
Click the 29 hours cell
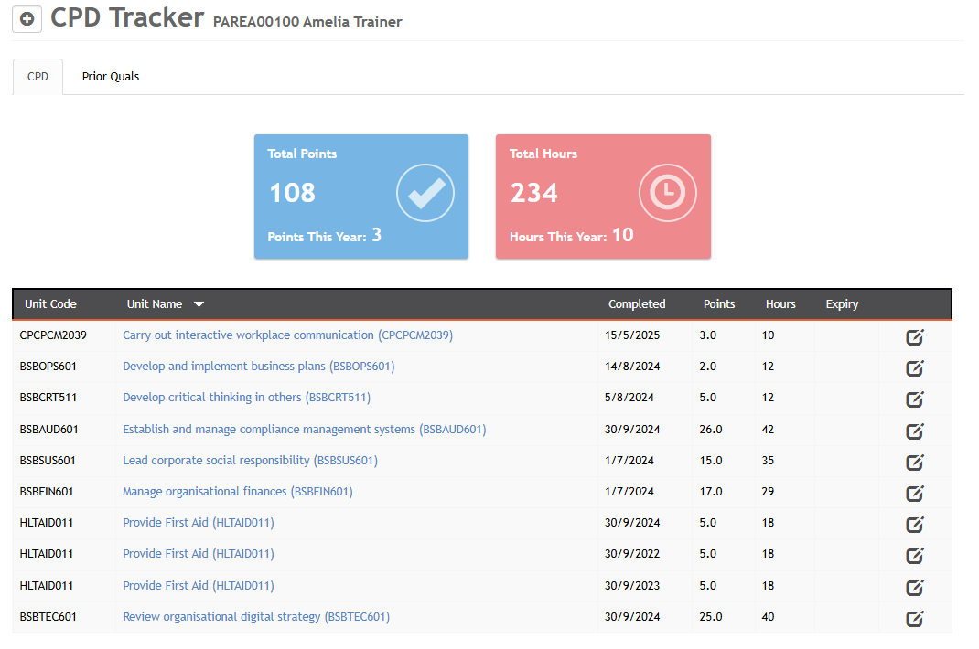[x=768, y=492]
